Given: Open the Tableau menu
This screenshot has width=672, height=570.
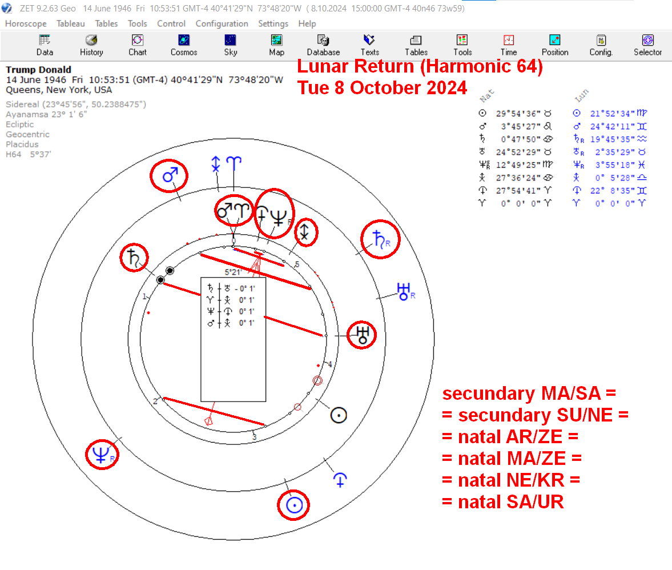Looking at the screenshot, I should 71,23.
